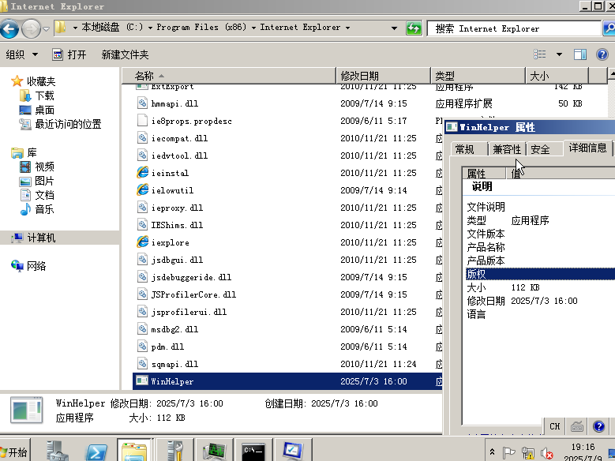The height and width of the screenshot is (461, 615).
Task: Switch to the 常规 tab in properties
Action: [469, 149]
